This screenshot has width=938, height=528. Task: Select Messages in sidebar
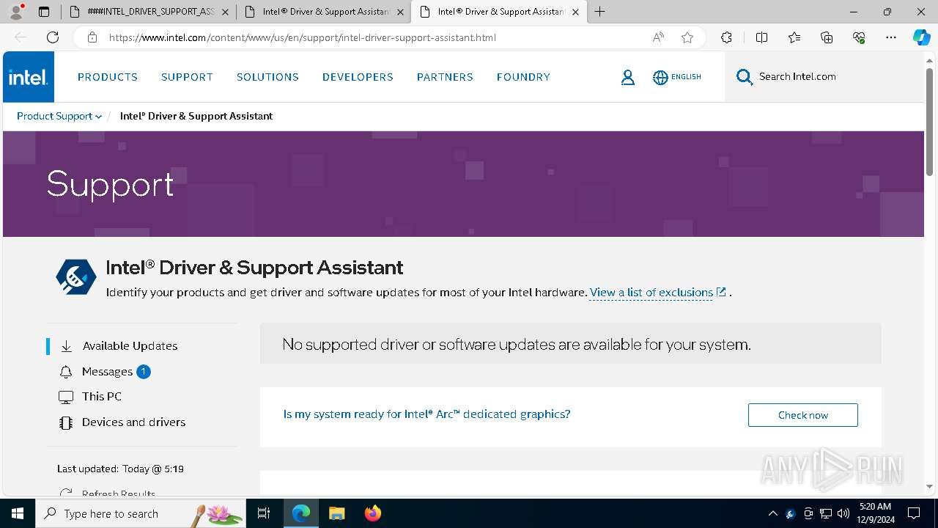[107, 372]
